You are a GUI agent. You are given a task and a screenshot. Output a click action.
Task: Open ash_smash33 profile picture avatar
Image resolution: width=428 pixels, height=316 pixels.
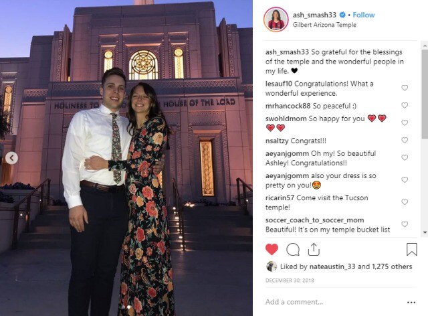click(x=276, y=19)
